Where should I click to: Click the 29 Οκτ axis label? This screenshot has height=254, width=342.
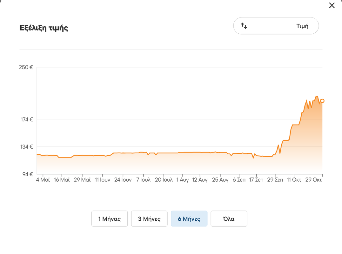tap(313, 180)
